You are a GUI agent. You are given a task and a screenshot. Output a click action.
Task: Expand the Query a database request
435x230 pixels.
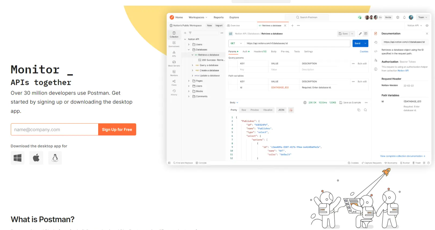tap(192, 65)
